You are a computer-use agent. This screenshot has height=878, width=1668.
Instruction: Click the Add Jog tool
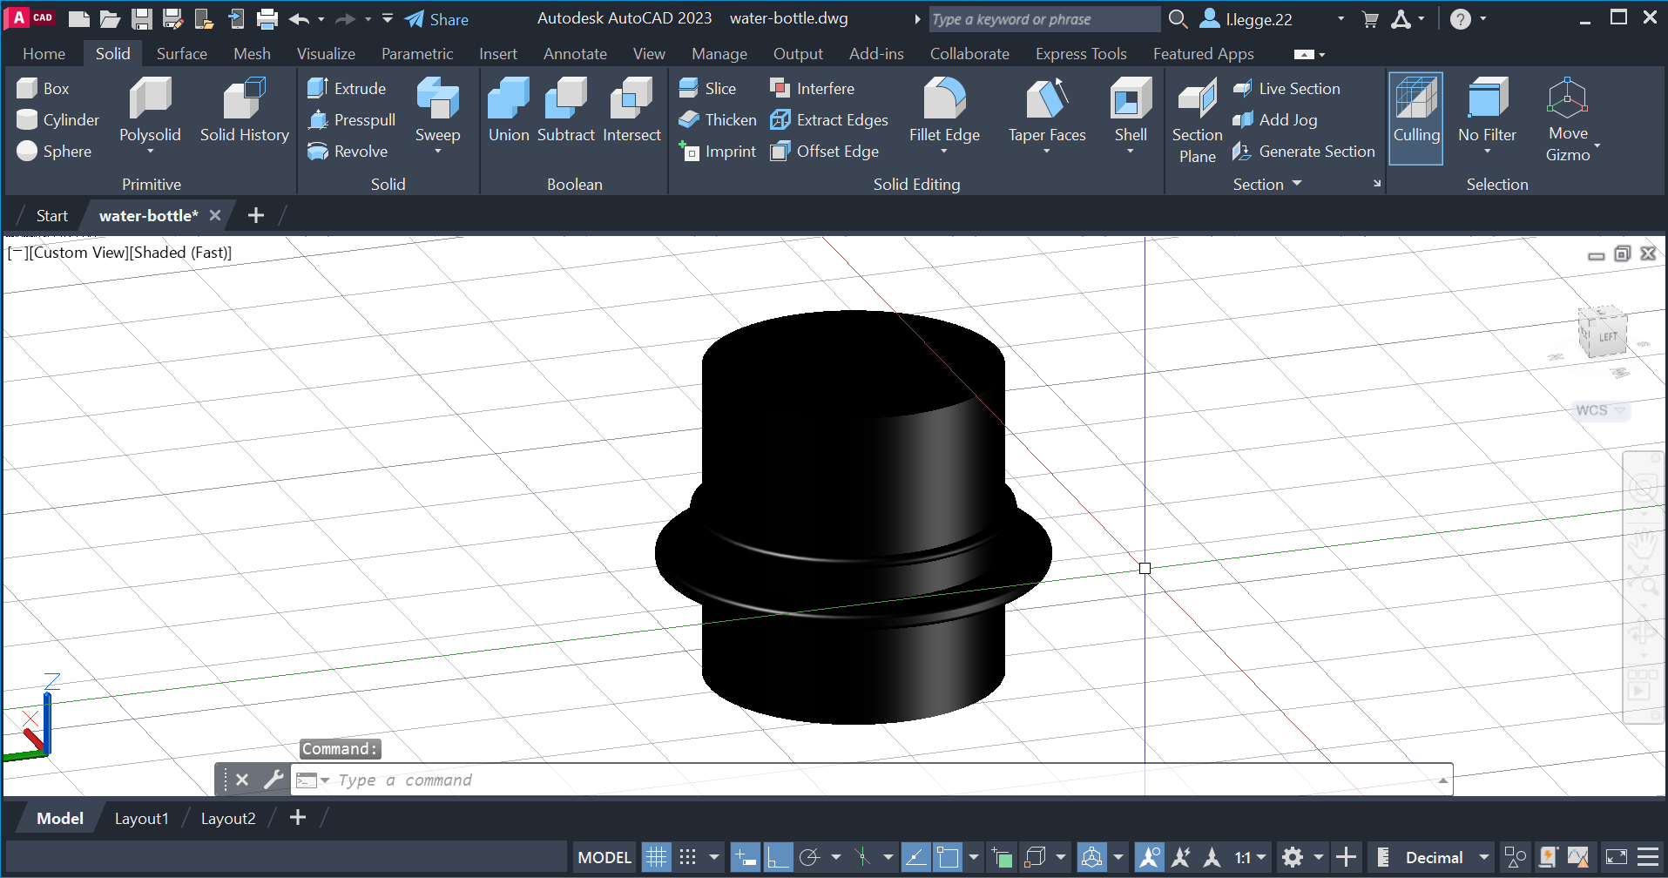click(1274, 119)
